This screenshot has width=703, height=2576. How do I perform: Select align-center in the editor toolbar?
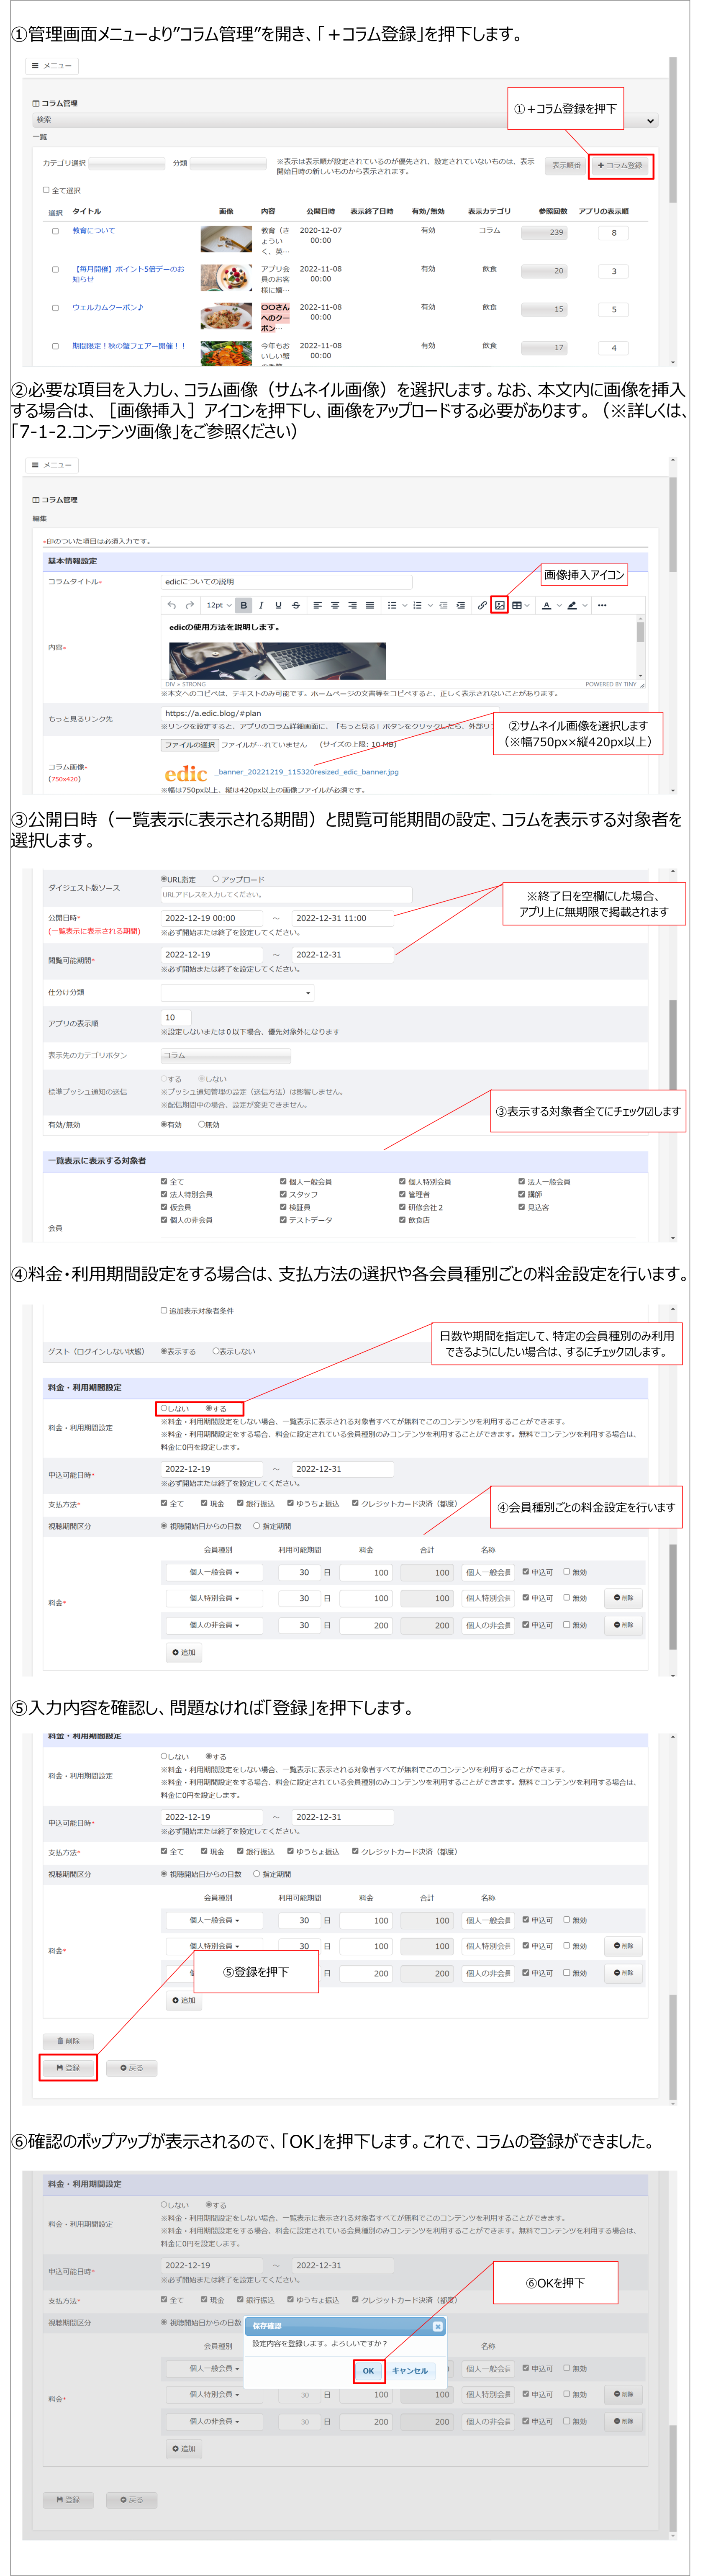point(335,605)
